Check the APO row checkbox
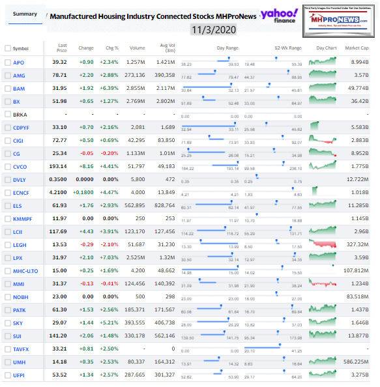 pos(8,63)
